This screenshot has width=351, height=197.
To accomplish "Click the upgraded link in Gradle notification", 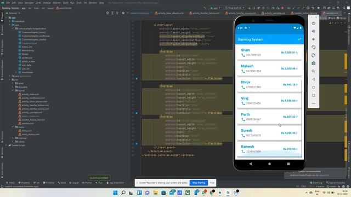I will tap(324, 175).
